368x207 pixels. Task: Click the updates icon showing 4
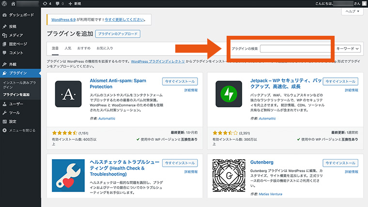tap(47, 3)
